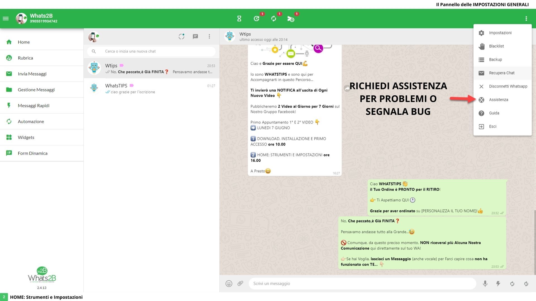Viewport: 536px width, 301px height.
Task: Open the scheduled messages clock icon
Action: [x=257, y=19]
